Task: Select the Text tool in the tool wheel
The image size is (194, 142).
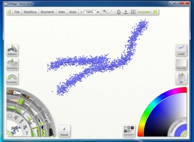Action: point(27,133)
